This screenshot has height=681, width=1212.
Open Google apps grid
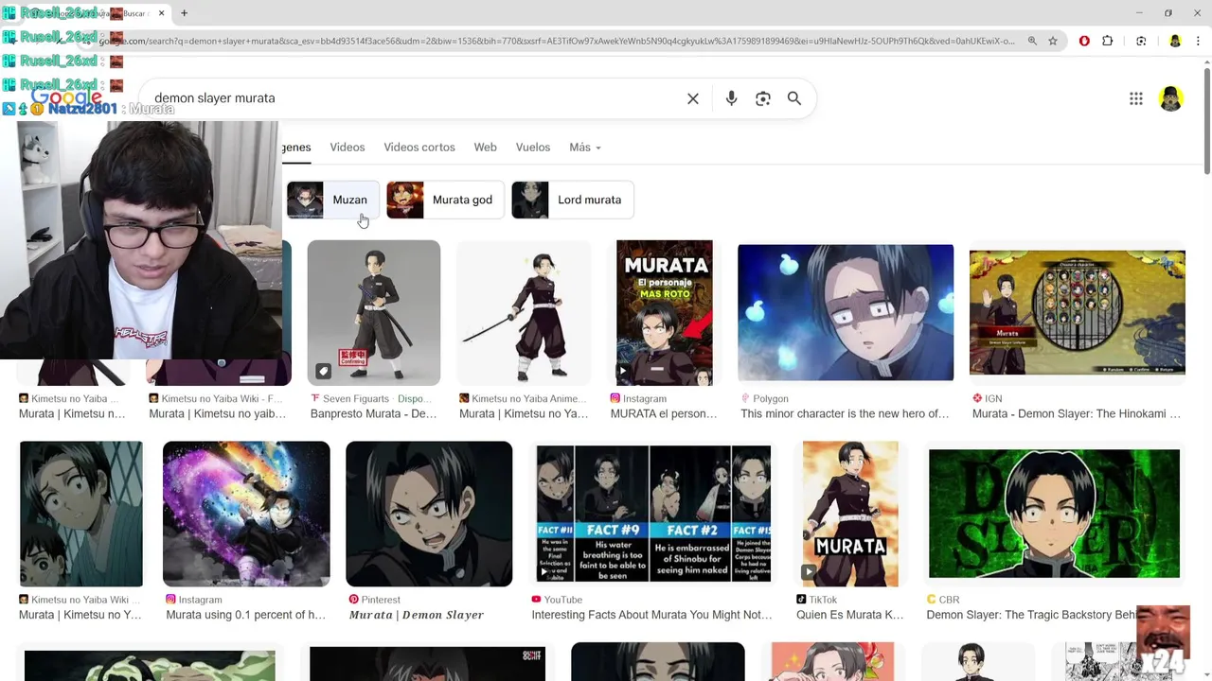[x=1136, y=98]
